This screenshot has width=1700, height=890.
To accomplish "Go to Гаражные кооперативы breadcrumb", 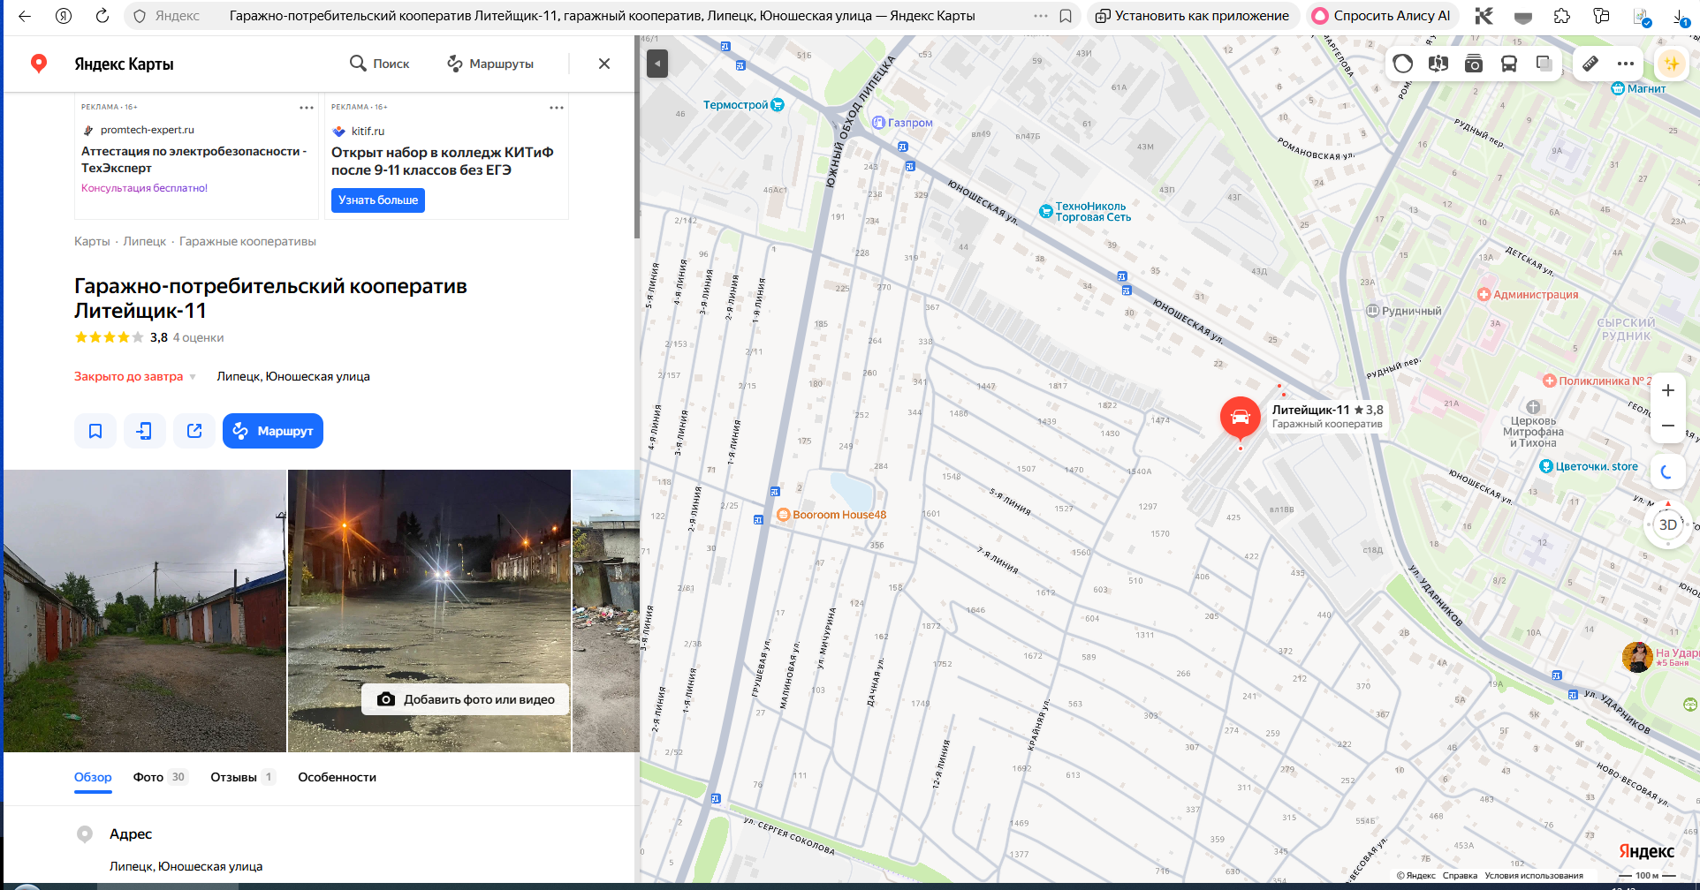I will coord(247,241).
